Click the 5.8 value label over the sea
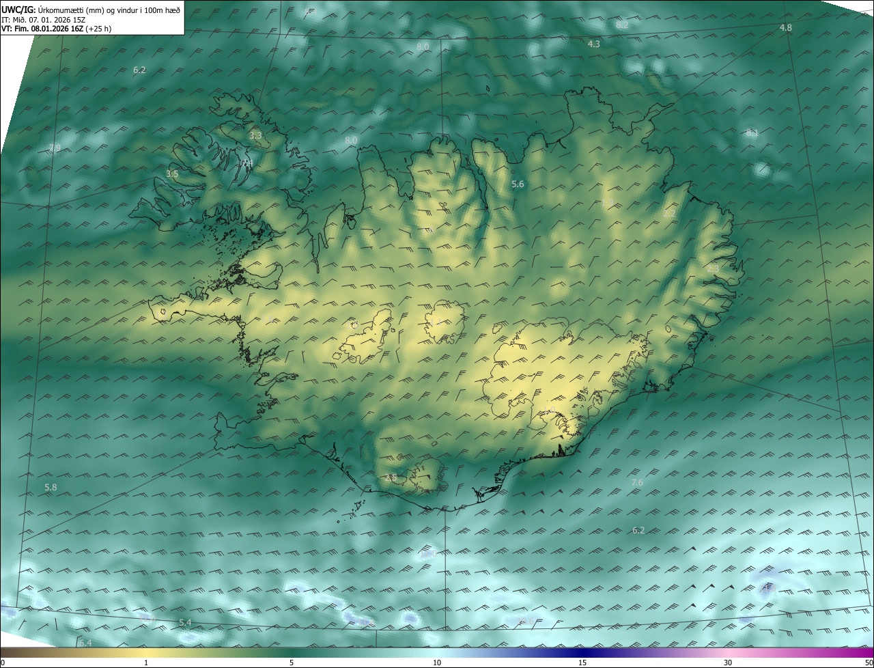Image resolution: width=874 pixels, height=668 pixels. tap(51, 488)
